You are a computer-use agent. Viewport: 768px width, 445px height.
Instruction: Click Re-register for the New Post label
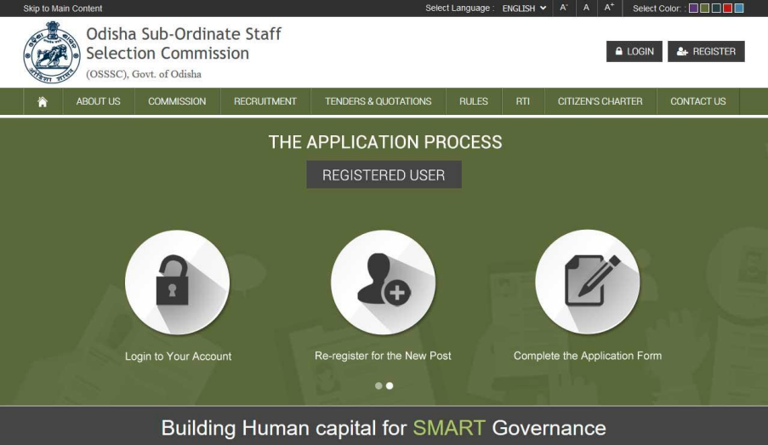click(383, 356)
